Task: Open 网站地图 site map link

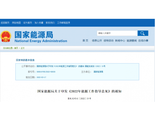Action: [16, 23]
